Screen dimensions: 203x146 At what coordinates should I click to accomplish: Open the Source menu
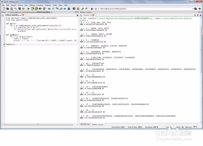(x=20, y=5)
